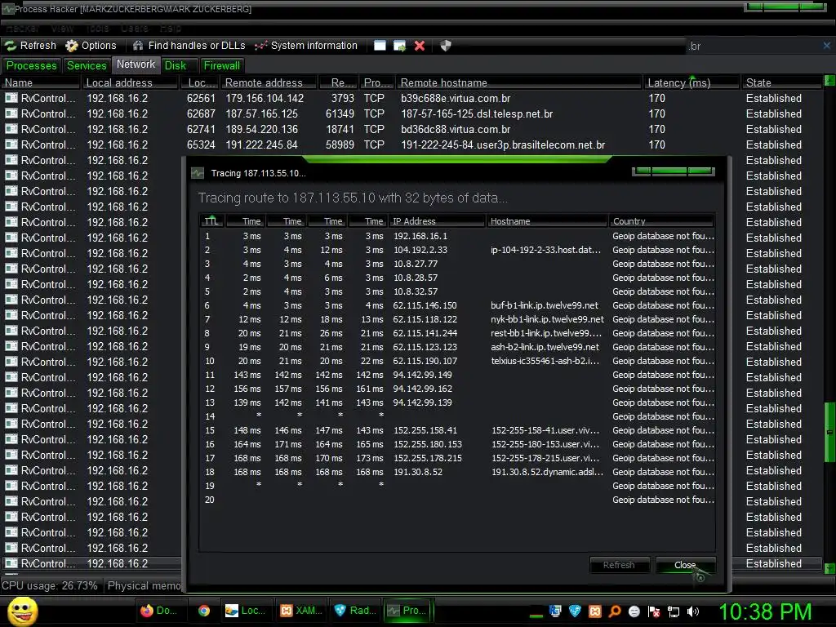Viewport: 836px width, 627px height.
Task: Open the Options gear toolbar item
Action: click(x=91, y=46)
